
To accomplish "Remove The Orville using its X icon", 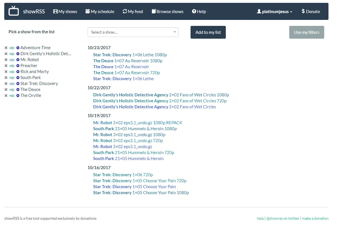I will (x=6, y=96).
